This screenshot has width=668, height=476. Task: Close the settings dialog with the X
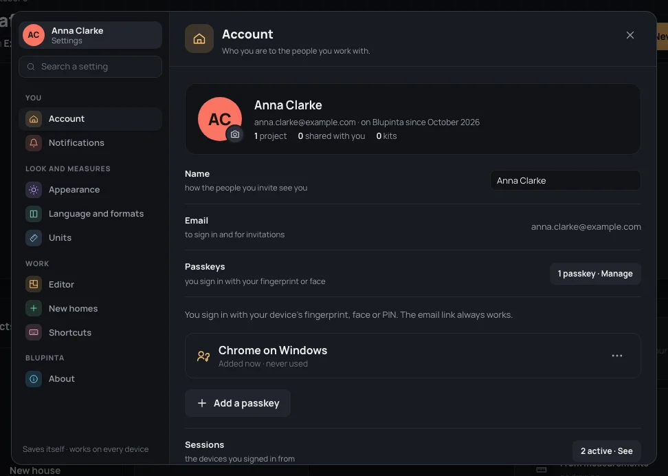tap(630, 35)
